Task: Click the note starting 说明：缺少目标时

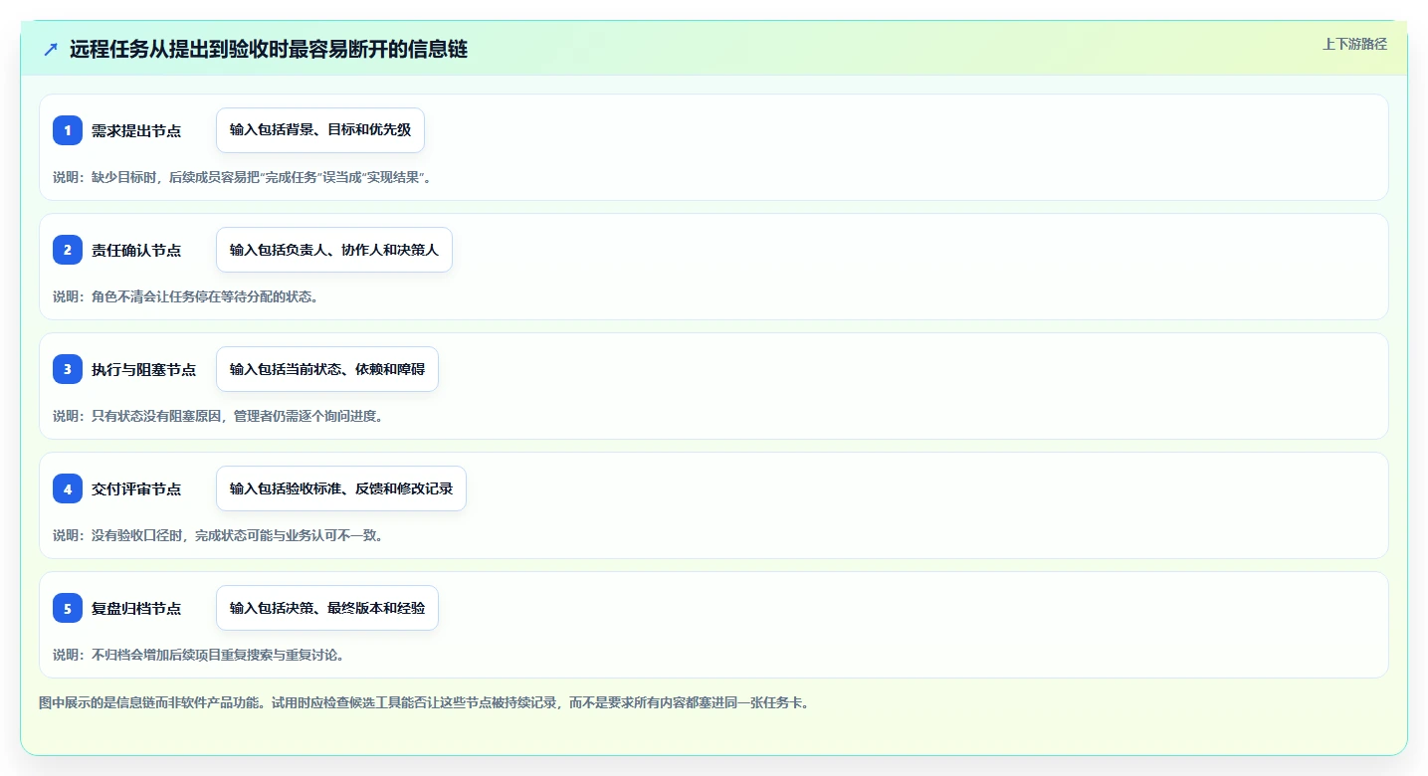Action: pos(242,177)
